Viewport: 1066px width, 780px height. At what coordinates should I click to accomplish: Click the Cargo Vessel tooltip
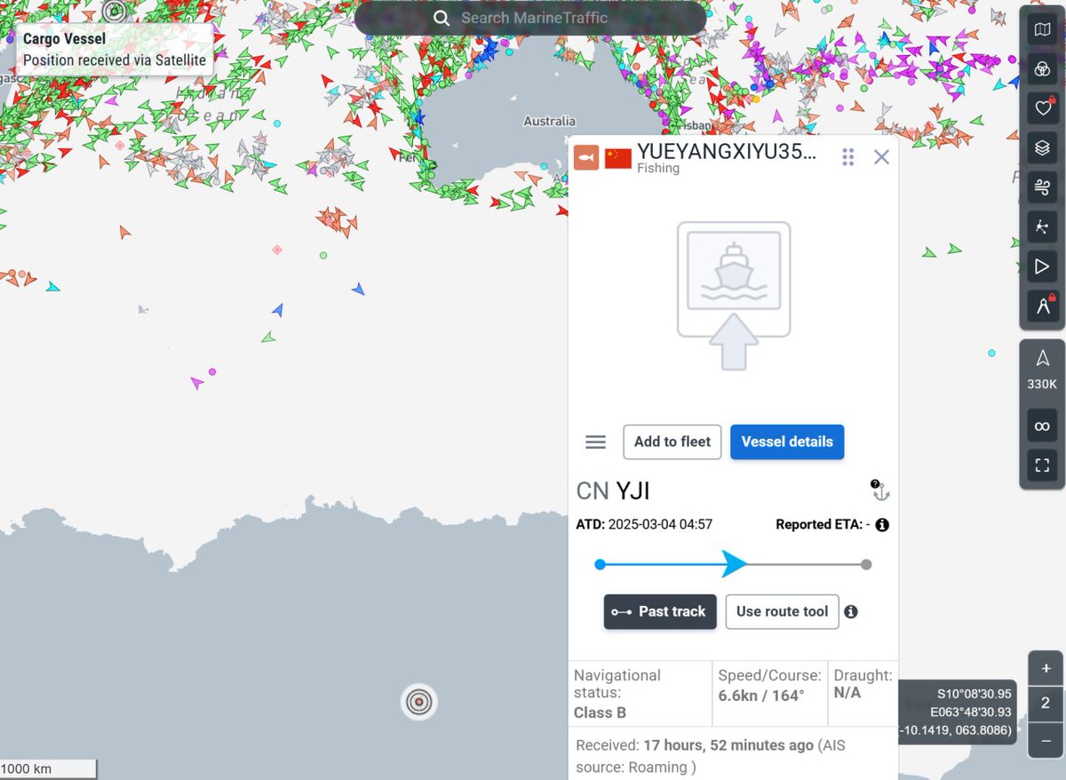(114, 50)
